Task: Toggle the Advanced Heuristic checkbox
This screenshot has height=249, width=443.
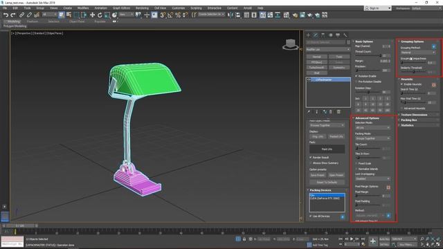Action: (x=401, y=108)
